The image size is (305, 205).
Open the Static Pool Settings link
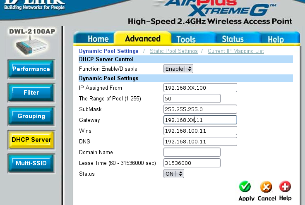coord(173,51)
